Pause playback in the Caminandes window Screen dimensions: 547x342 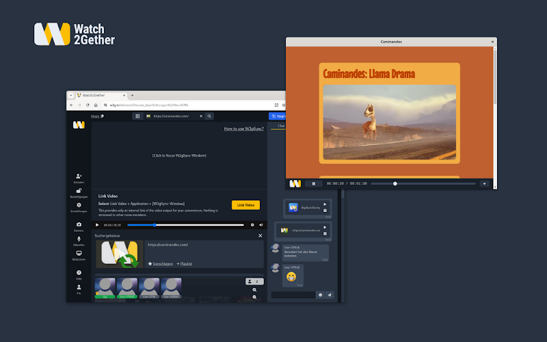coord(313,183)
